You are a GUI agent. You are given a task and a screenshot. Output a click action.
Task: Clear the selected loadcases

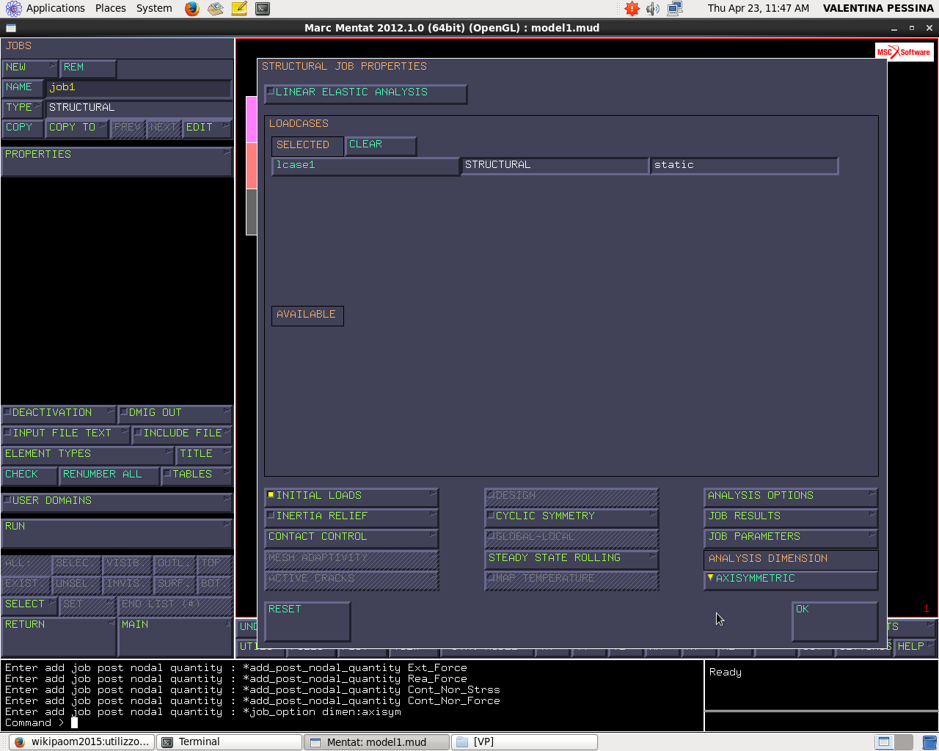381,145
